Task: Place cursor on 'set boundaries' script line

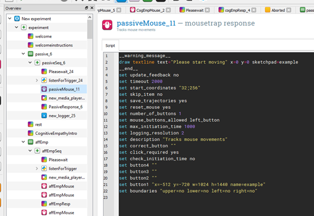Action: coord(188,190)
